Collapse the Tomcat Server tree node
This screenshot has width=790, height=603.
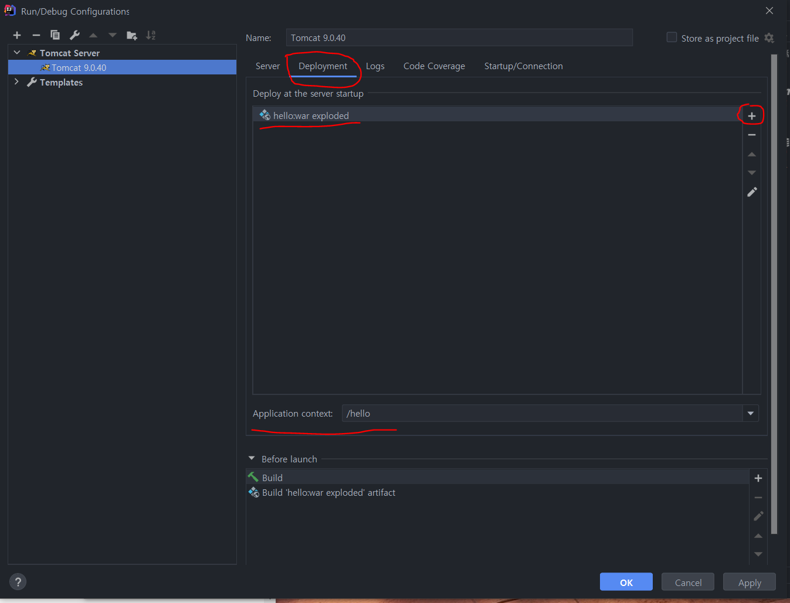tap(17, 53)
